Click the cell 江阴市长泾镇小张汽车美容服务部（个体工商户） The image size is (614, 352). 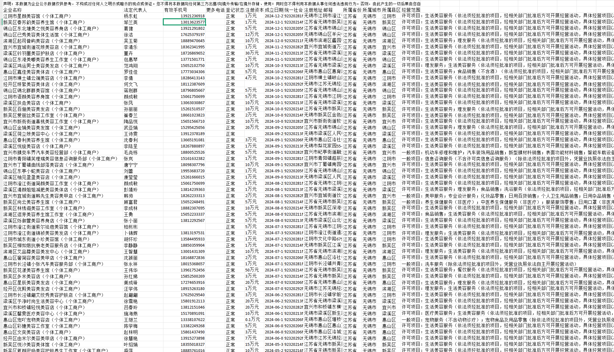click(x=53, y=264)
